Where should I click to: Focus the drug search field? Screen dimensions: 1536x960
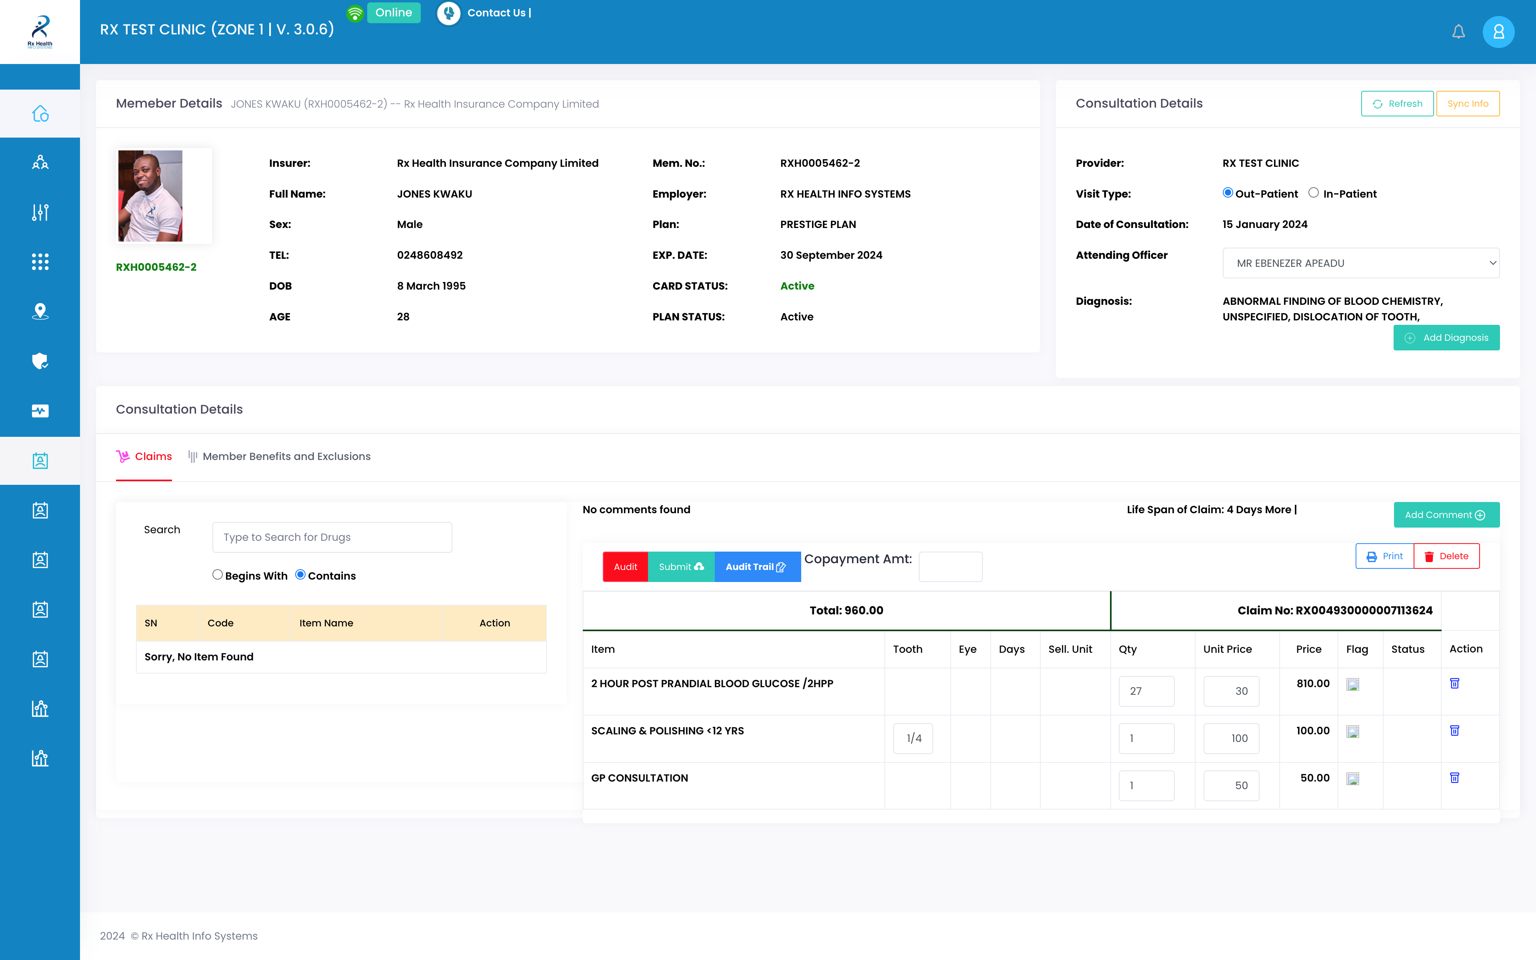332,537
